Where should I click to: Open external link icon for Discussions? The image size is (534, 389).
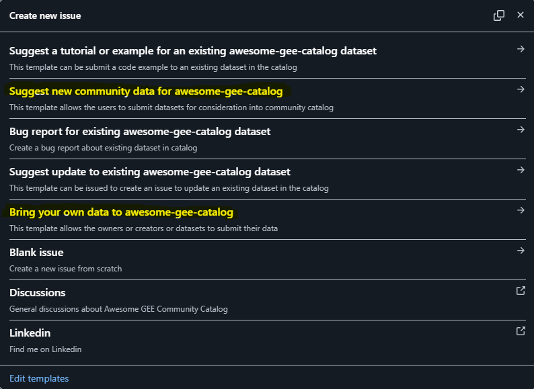(x=521, y=291)
